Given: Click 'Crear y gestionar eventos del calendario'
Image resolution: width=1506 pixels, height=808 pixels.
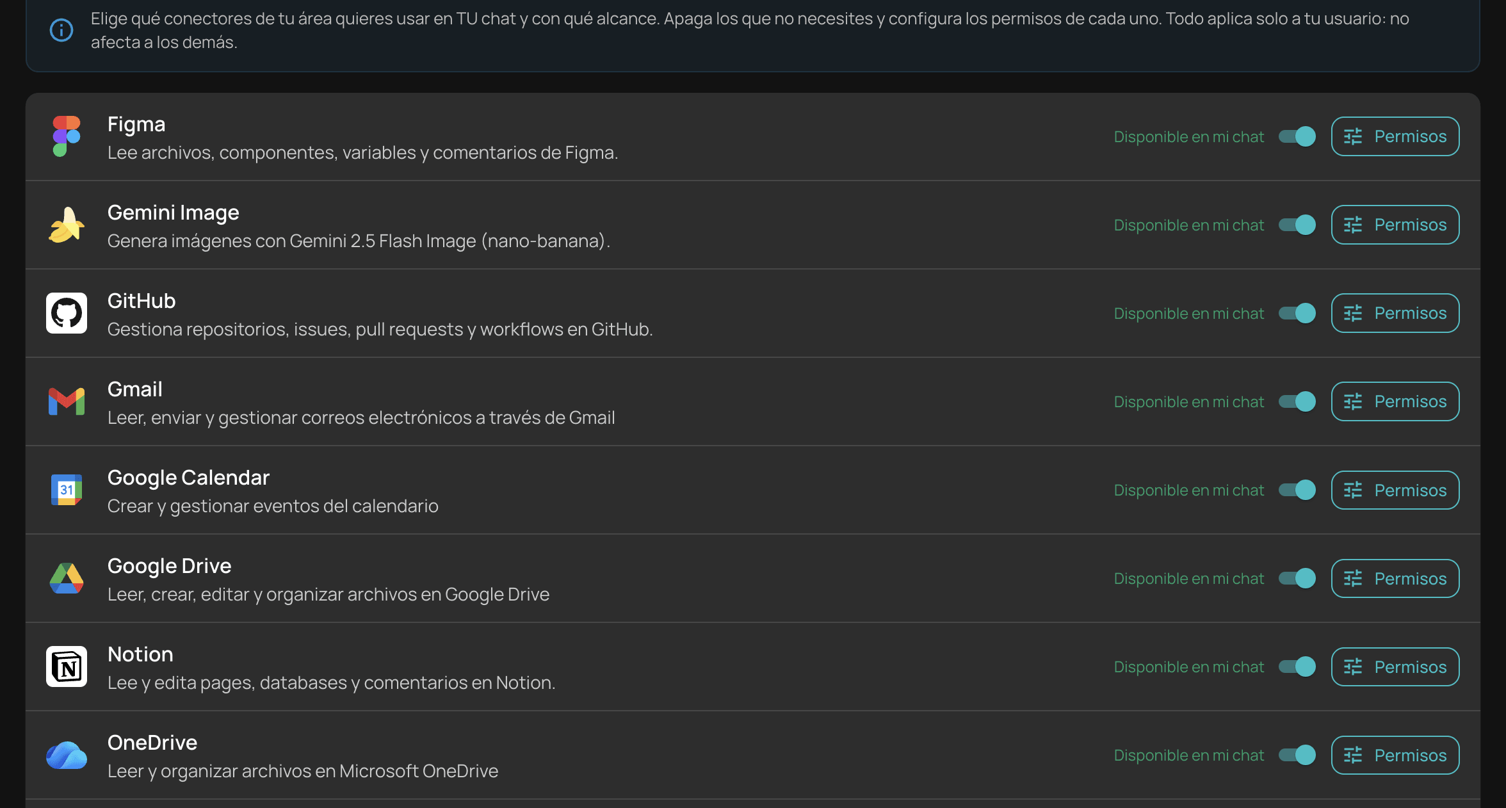Looking at the screenshot, I should 273,506.
